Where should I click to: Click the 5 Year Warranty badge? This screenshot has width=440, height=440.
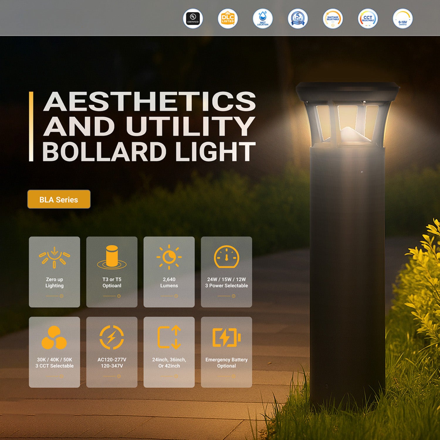298,18
